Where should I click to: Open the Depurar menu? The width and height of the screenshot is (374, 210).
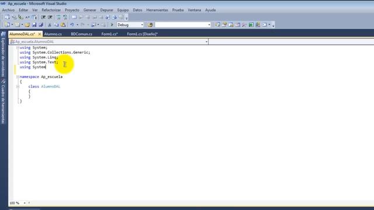tap(106, 10)
